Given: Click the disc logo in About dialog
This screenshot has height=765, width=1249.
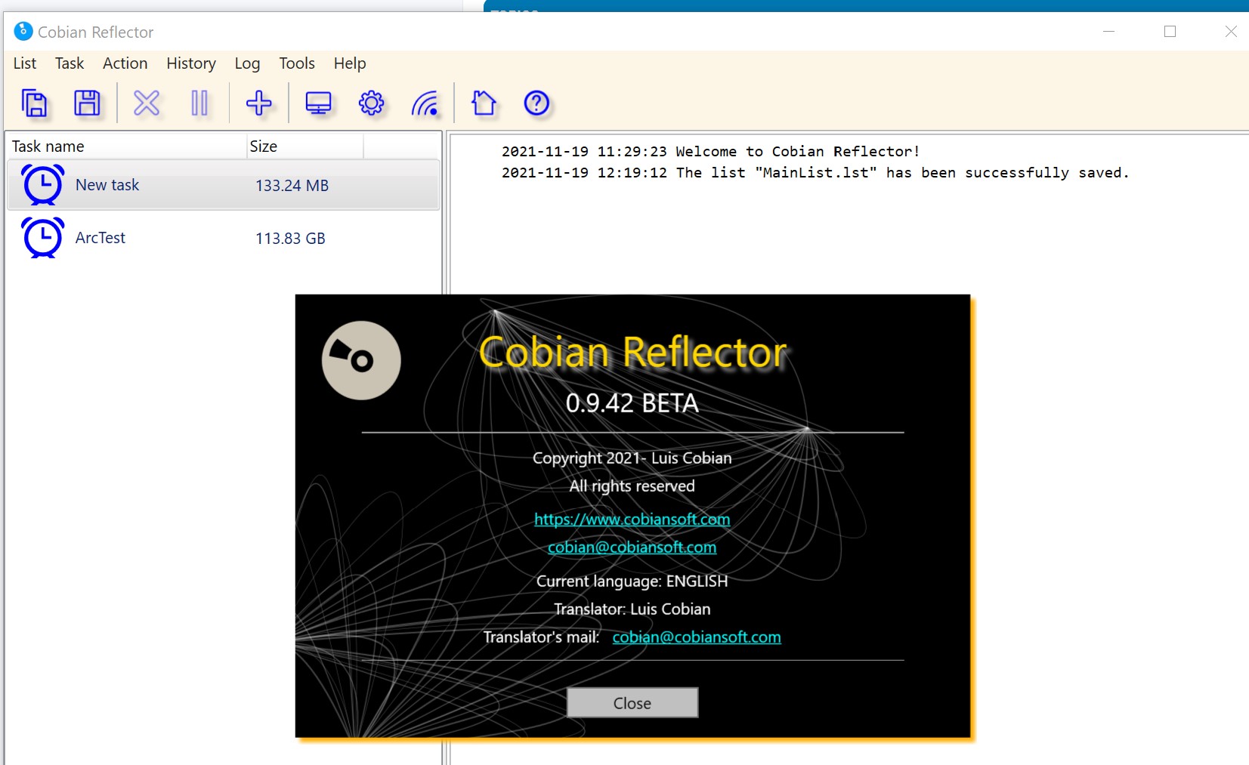Looking at the screenshot, I should click(x=361, y=360).
